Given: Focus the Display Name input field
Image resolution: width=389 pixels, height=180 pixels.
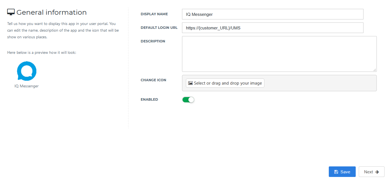Looking at the screenshot, I should tap(273, 14).
